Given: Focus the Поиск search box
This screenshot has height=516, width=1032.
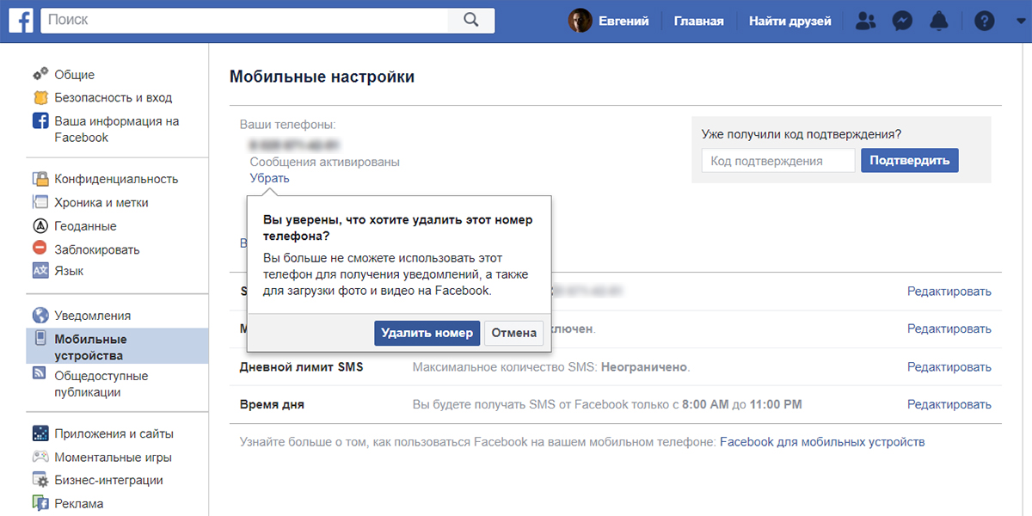Looking at the screenshot, I should point(243,20).
